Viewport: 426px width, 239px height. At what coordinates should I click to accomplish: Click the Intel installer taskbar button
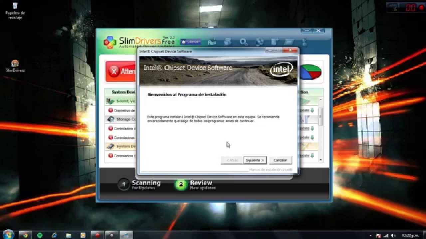126,235
